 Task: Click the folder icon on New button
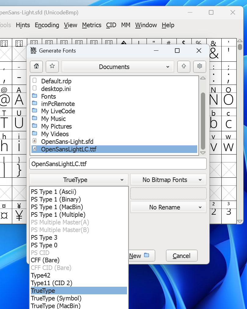point(147,256)
